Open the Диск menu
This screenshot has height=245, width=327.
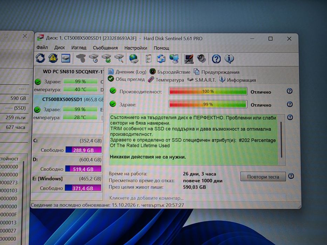(60, 48)
